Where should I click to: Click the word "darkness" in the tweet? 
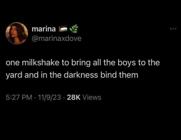coord(81,75)
